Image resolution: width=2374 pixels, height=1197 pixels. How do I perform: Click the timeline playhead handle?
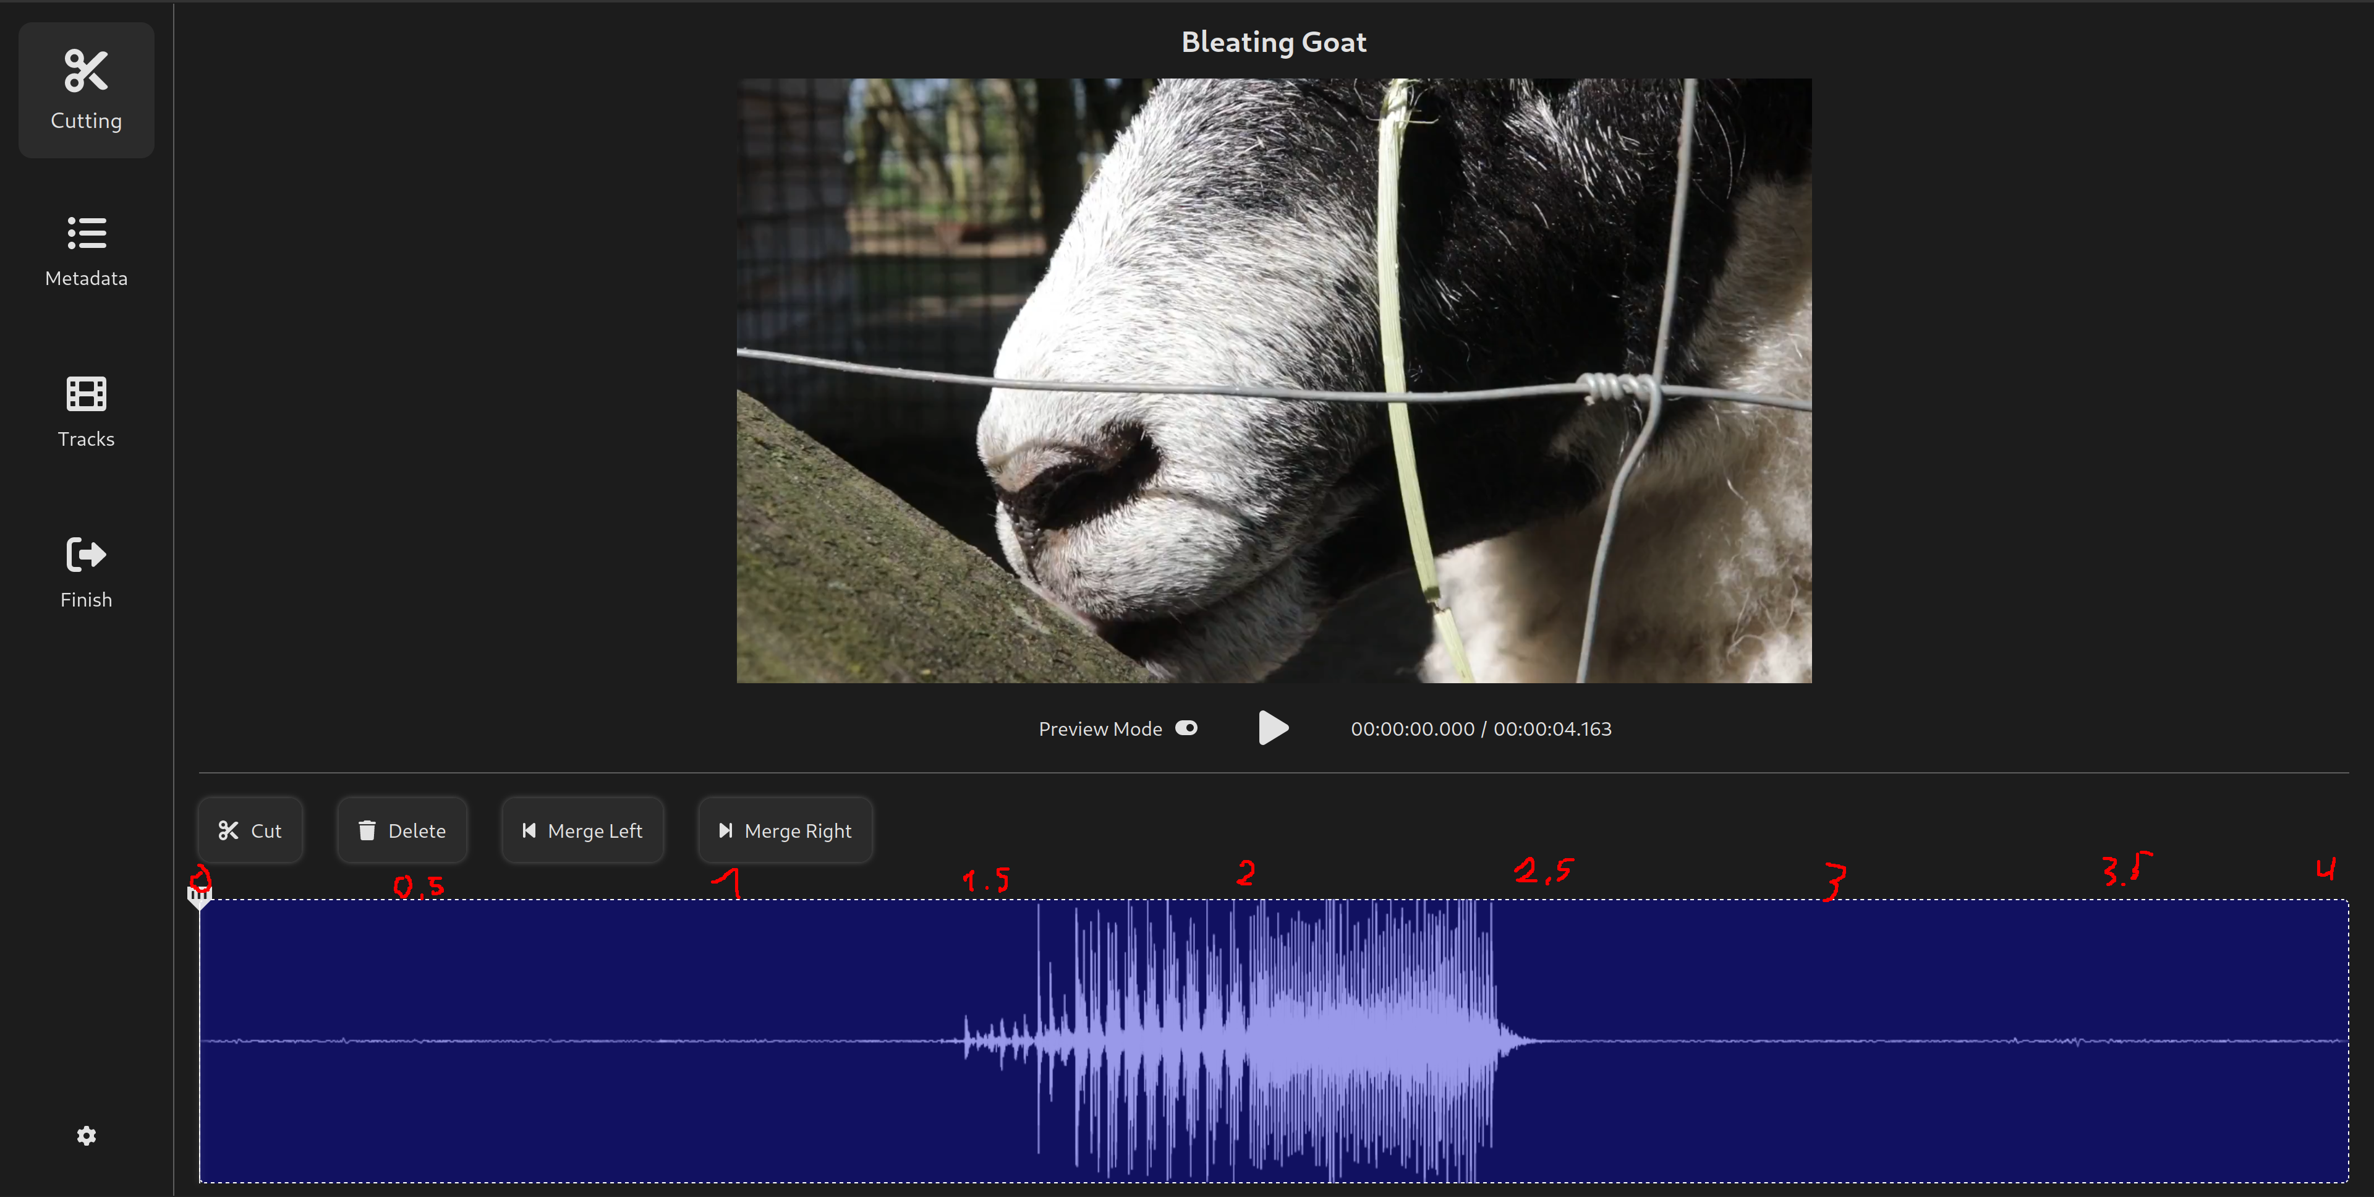(x=199, y=896)
